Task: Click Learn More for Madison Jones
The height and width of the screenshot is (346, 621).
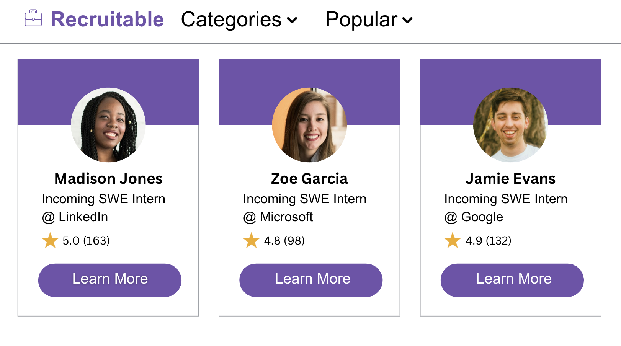Action: pyautogui.click(x=110, y=280)
